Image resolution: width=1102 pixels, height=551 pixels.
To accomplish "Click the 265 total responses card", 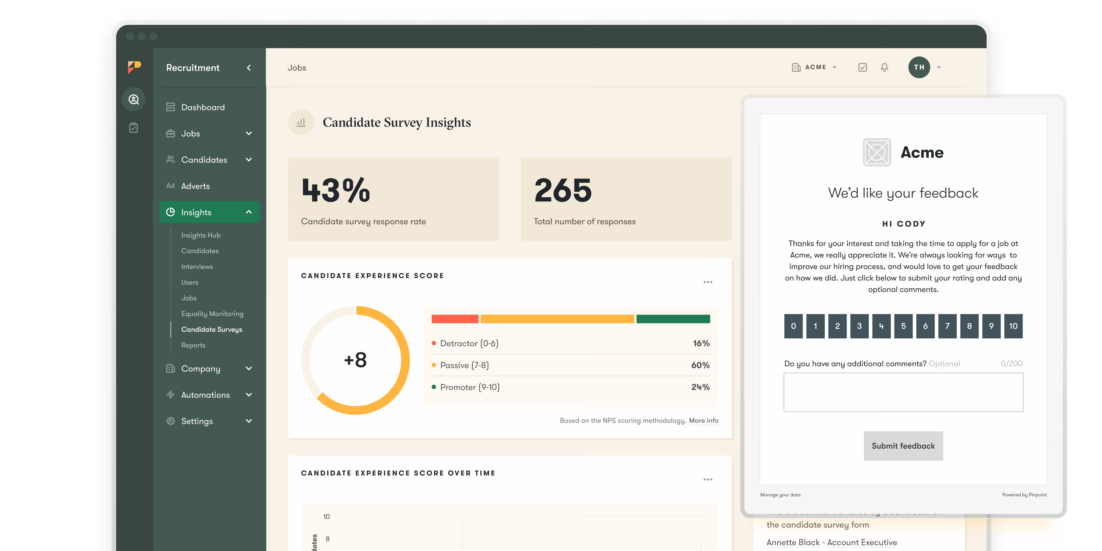I will pos(626,199).
